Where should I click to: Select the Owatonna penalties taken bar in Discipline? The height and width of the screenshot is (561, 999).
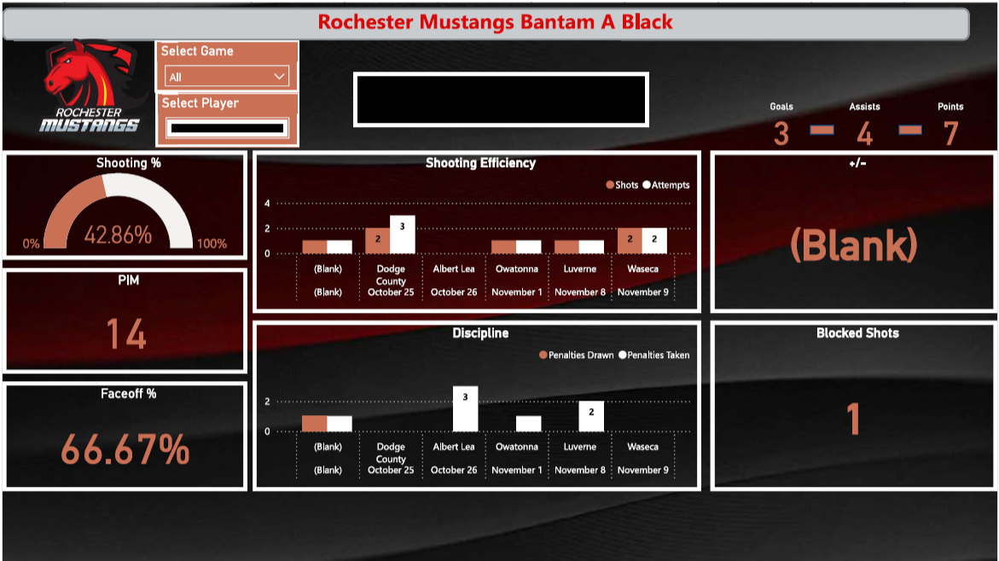[x=528, y=424]
